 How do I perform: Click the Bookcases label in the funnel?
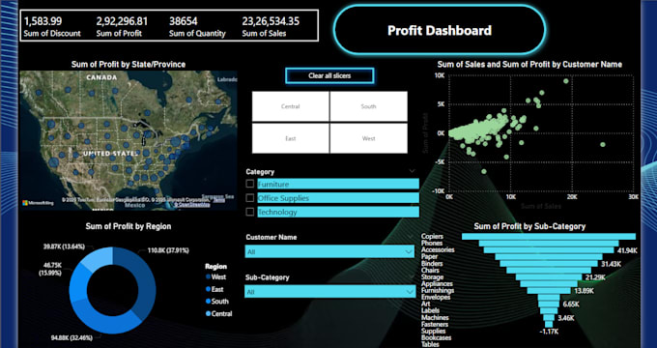click(436, 338)
